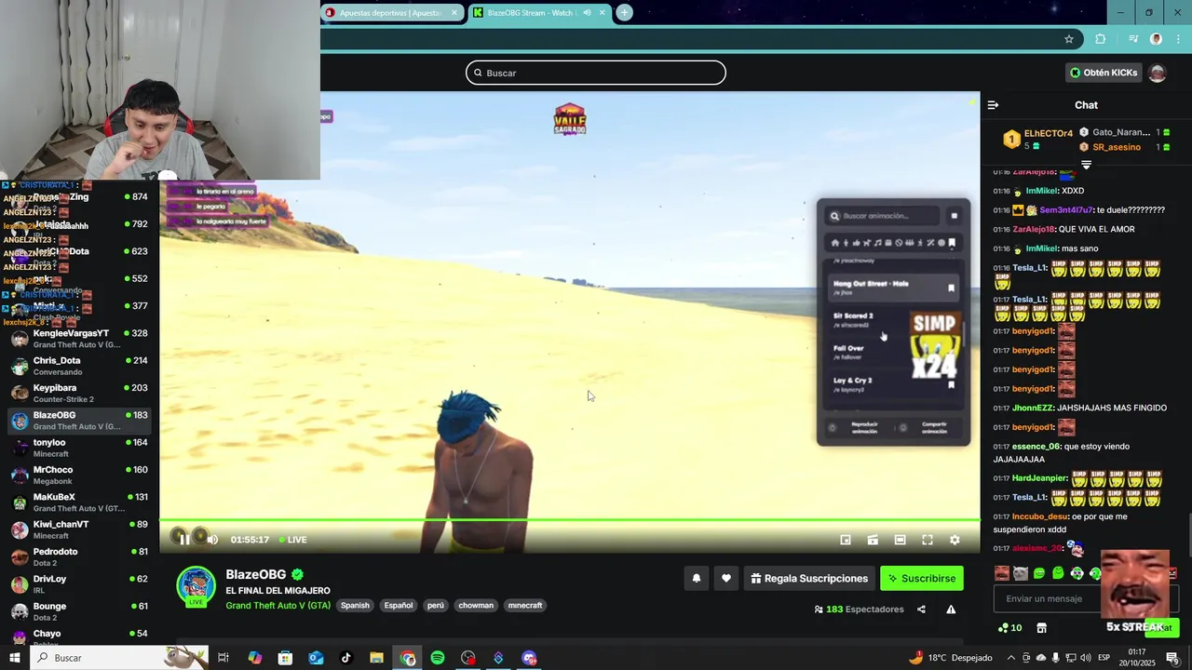
Task: Open the MrChoco channel in sidebar
Action: point(80,475)
